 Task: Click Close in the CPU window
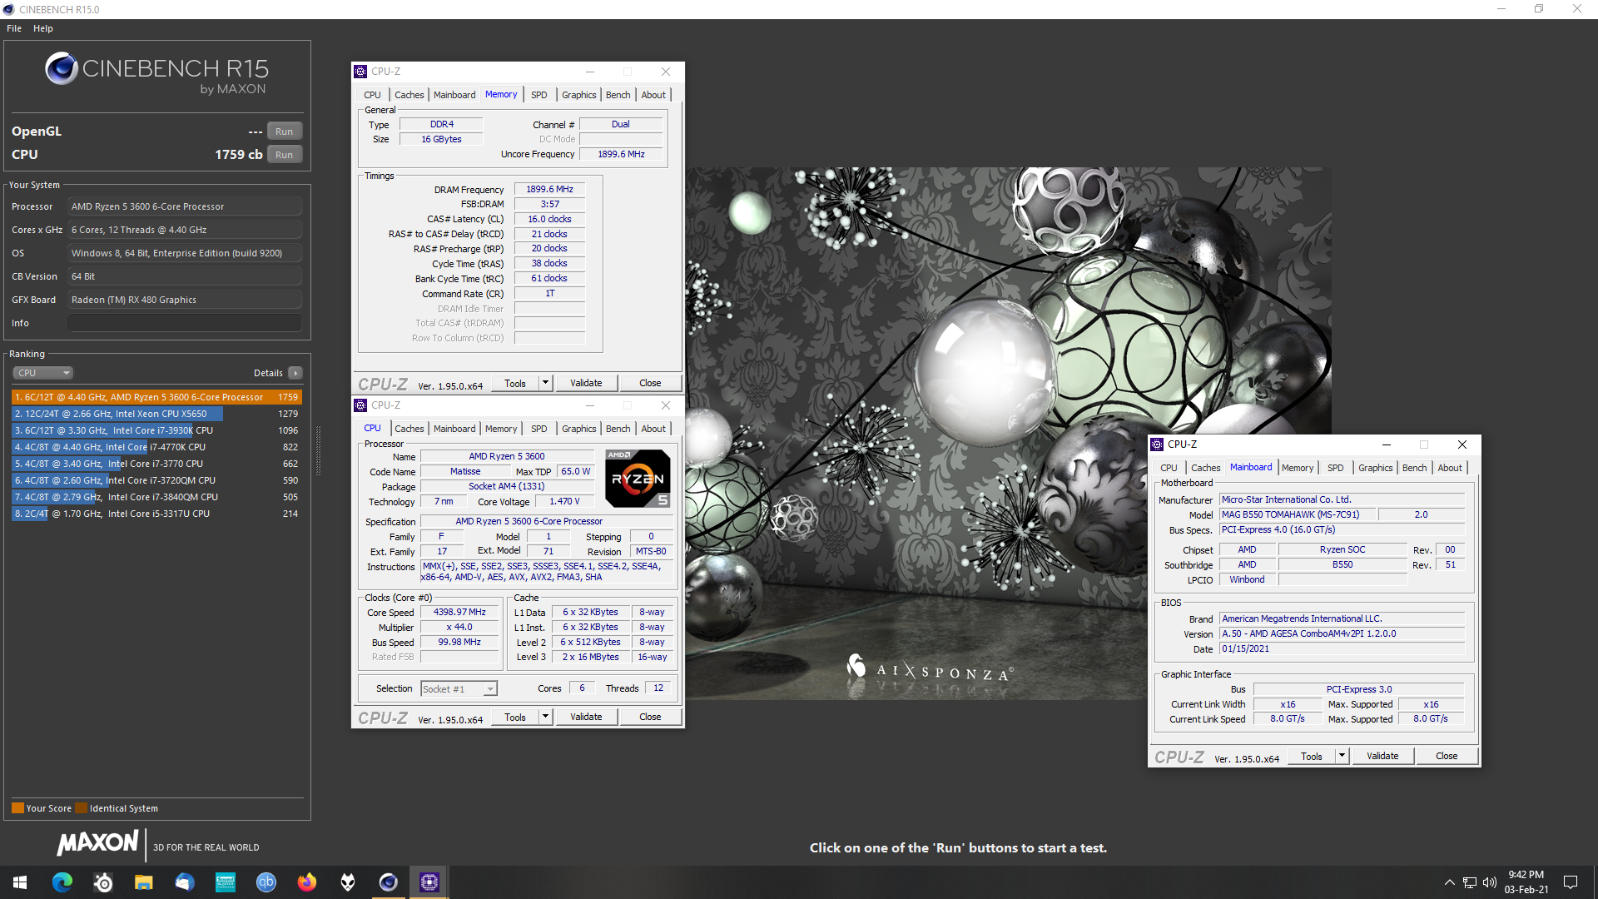tap(650, 717)
